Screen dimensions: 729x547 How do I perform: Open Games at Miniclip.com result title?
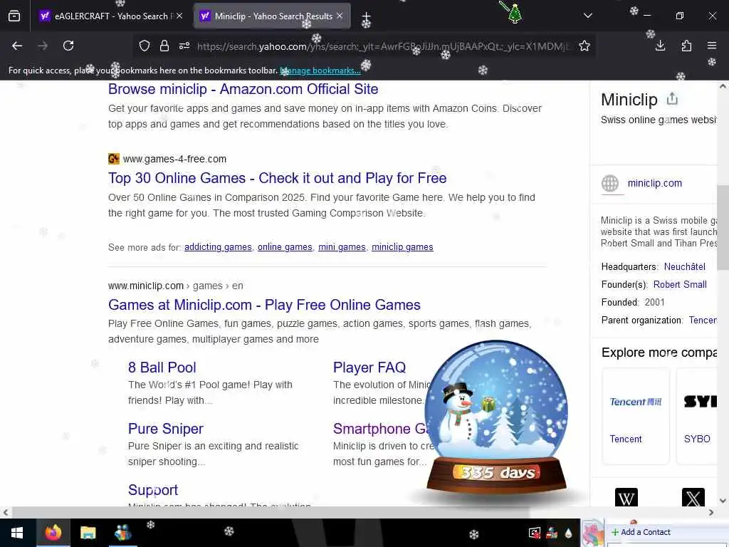coord(264,305)
